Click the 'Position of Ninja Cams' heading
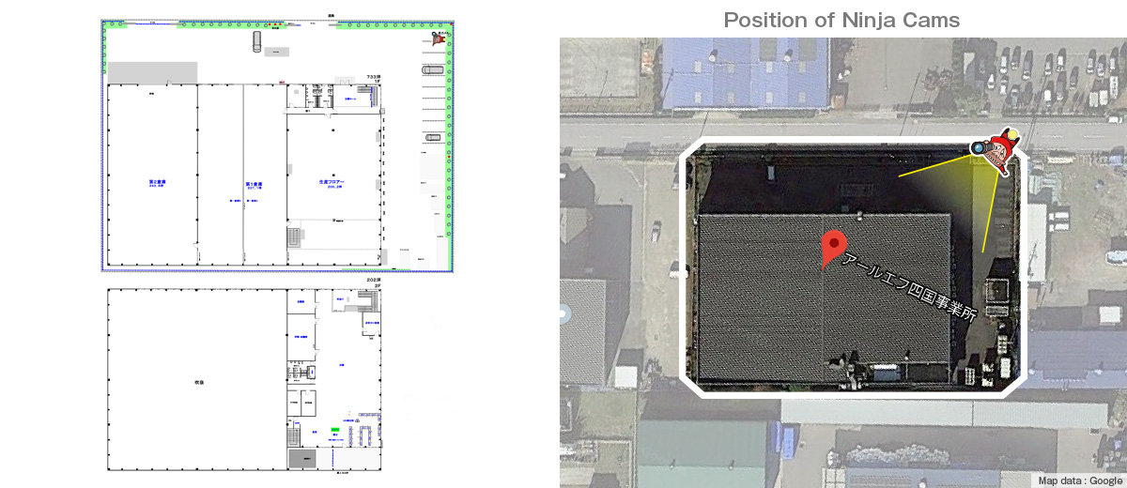The height and width of the screenshot is (488, 1127). point(841,20)
